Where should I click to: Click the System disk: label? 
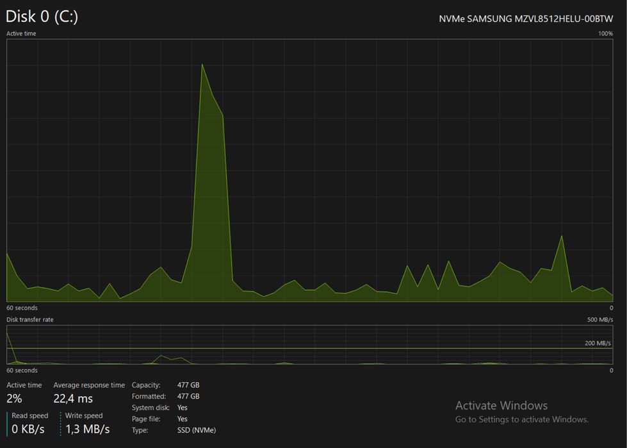pos(151,408)
